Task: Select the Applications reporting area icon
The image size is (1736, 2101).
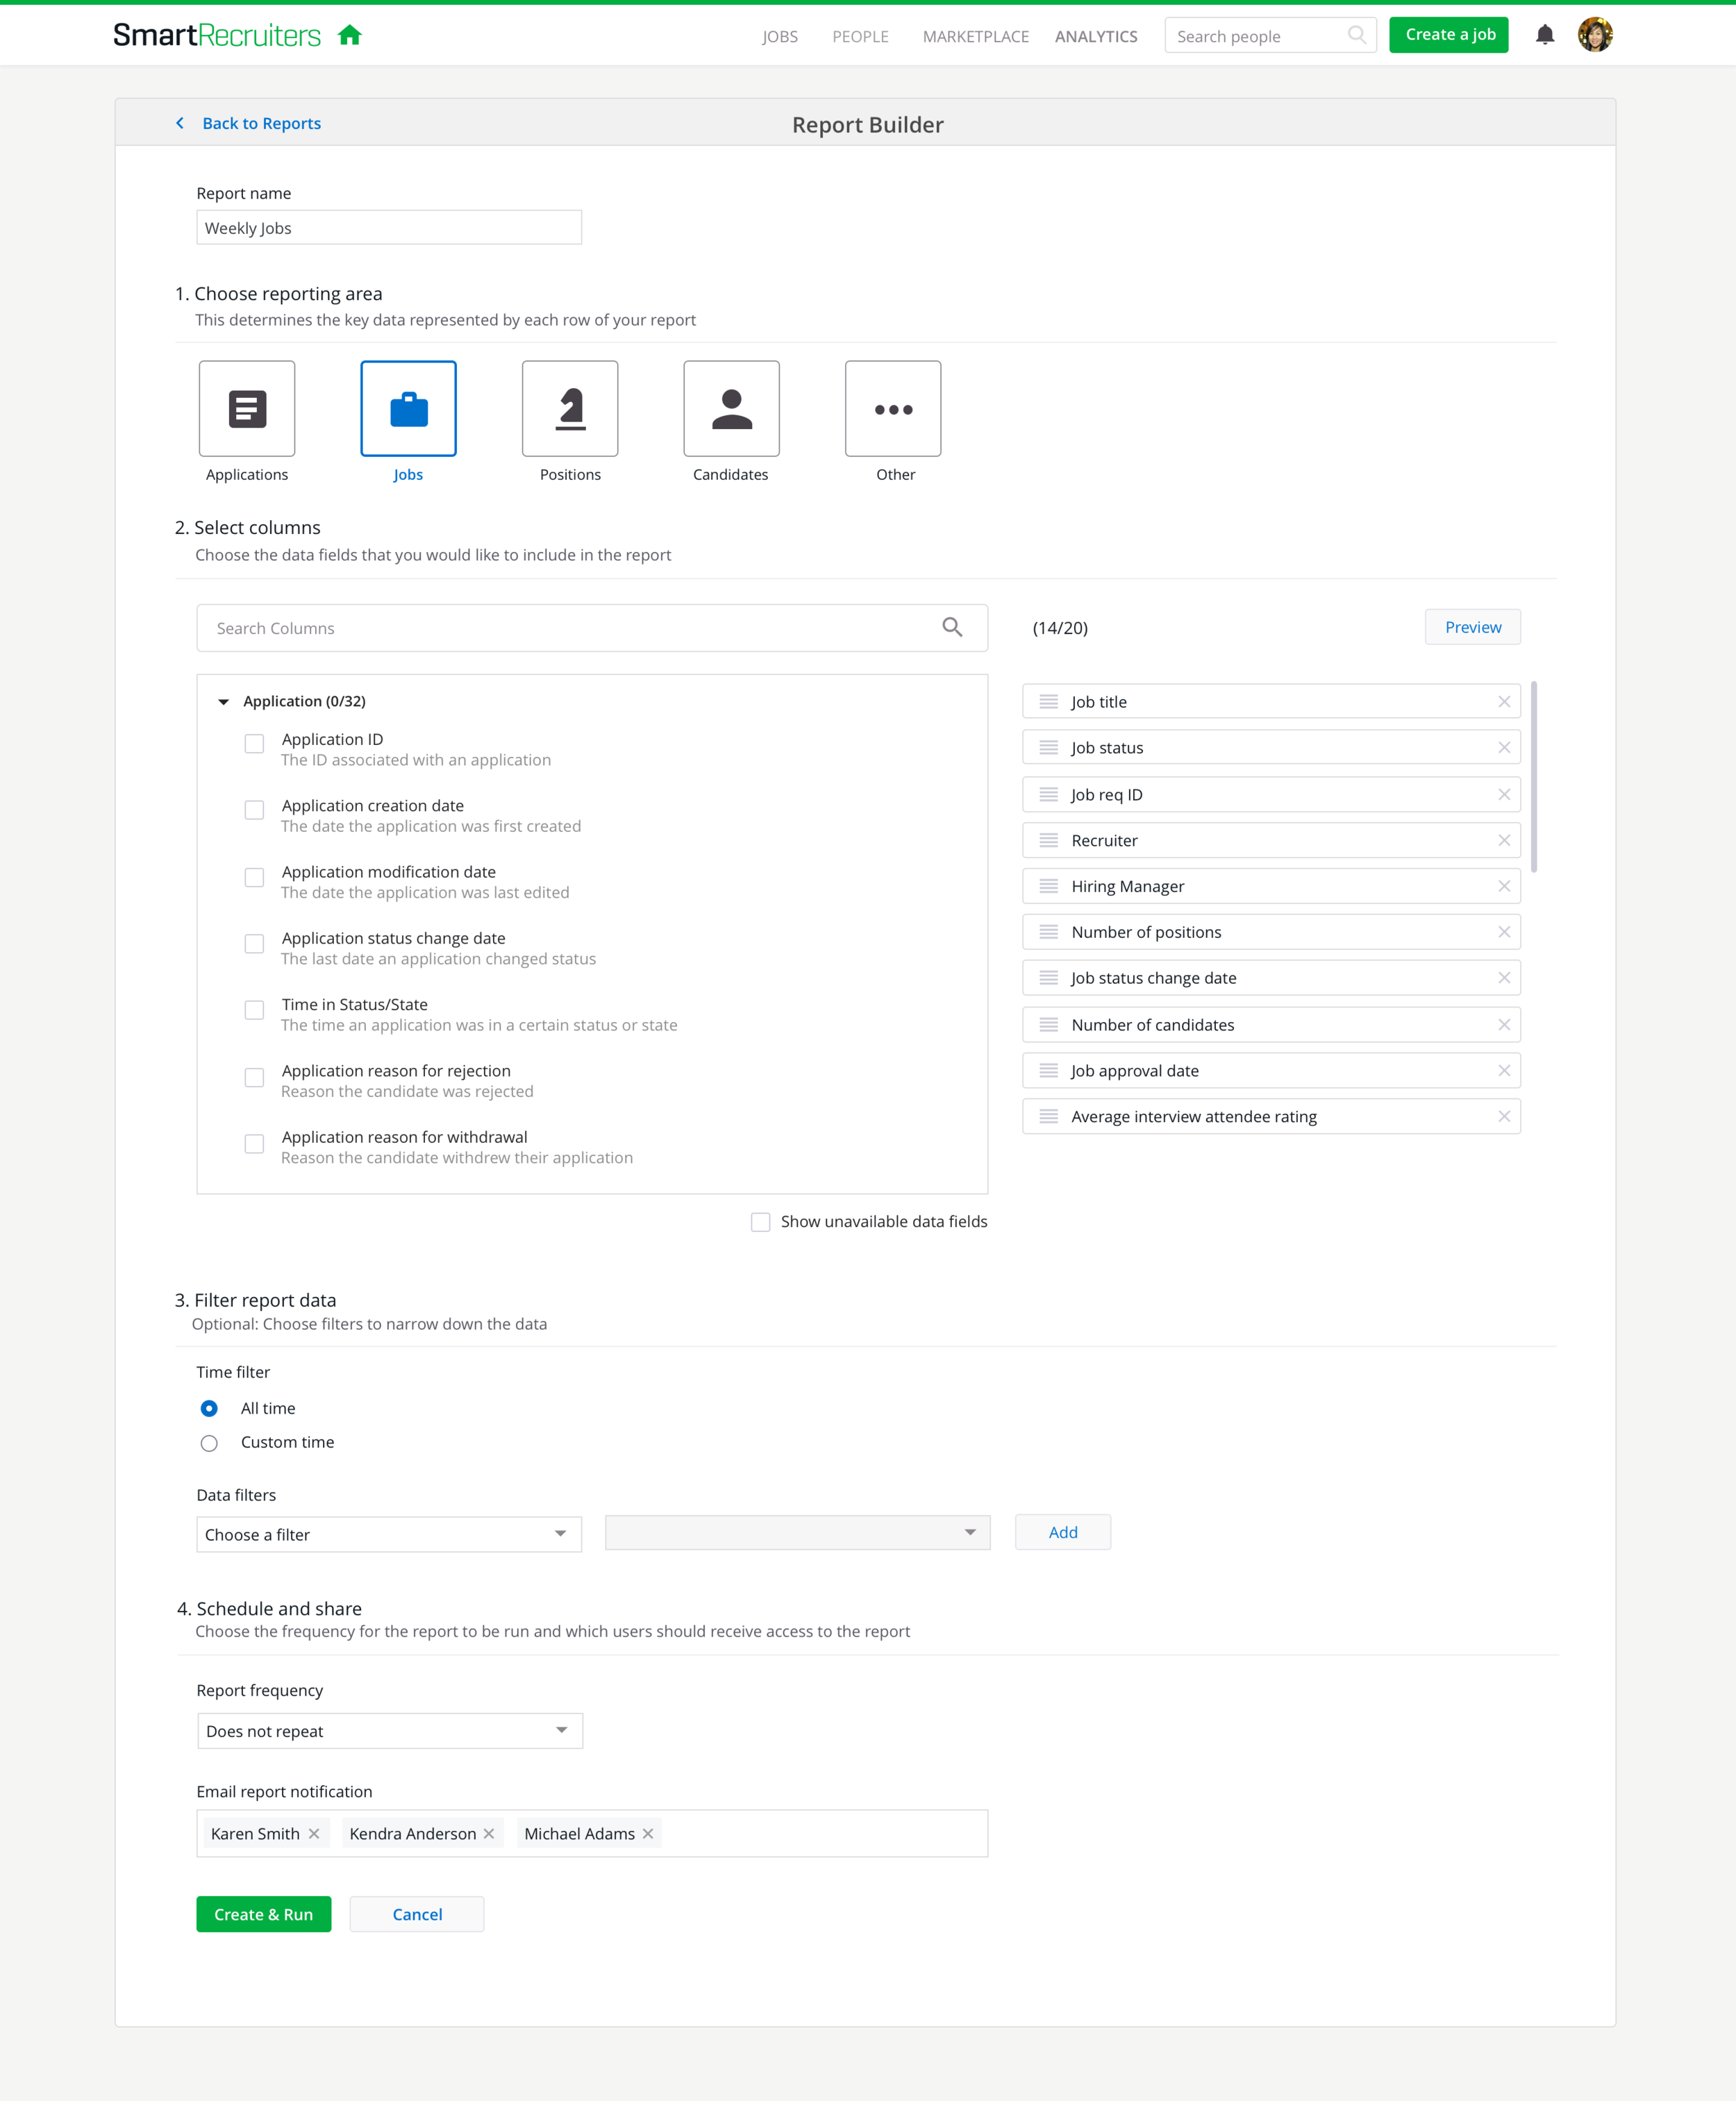Action: click(x=247, y=408)
